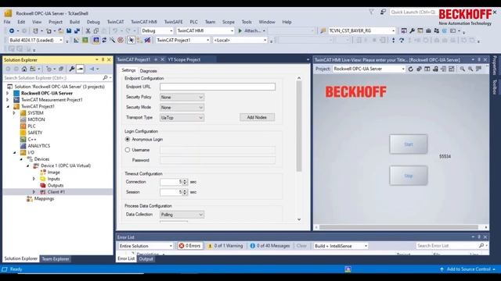Open the Build + IntelliSense dropdown
The width and height of the screenshot is (501, 281).
click(x=341, y=246)
